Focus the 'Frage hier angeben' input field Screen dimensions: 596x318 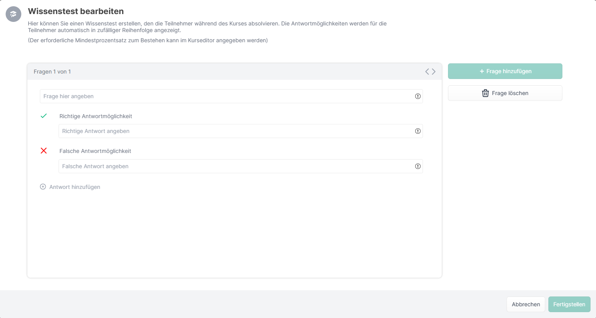[227, 96]
